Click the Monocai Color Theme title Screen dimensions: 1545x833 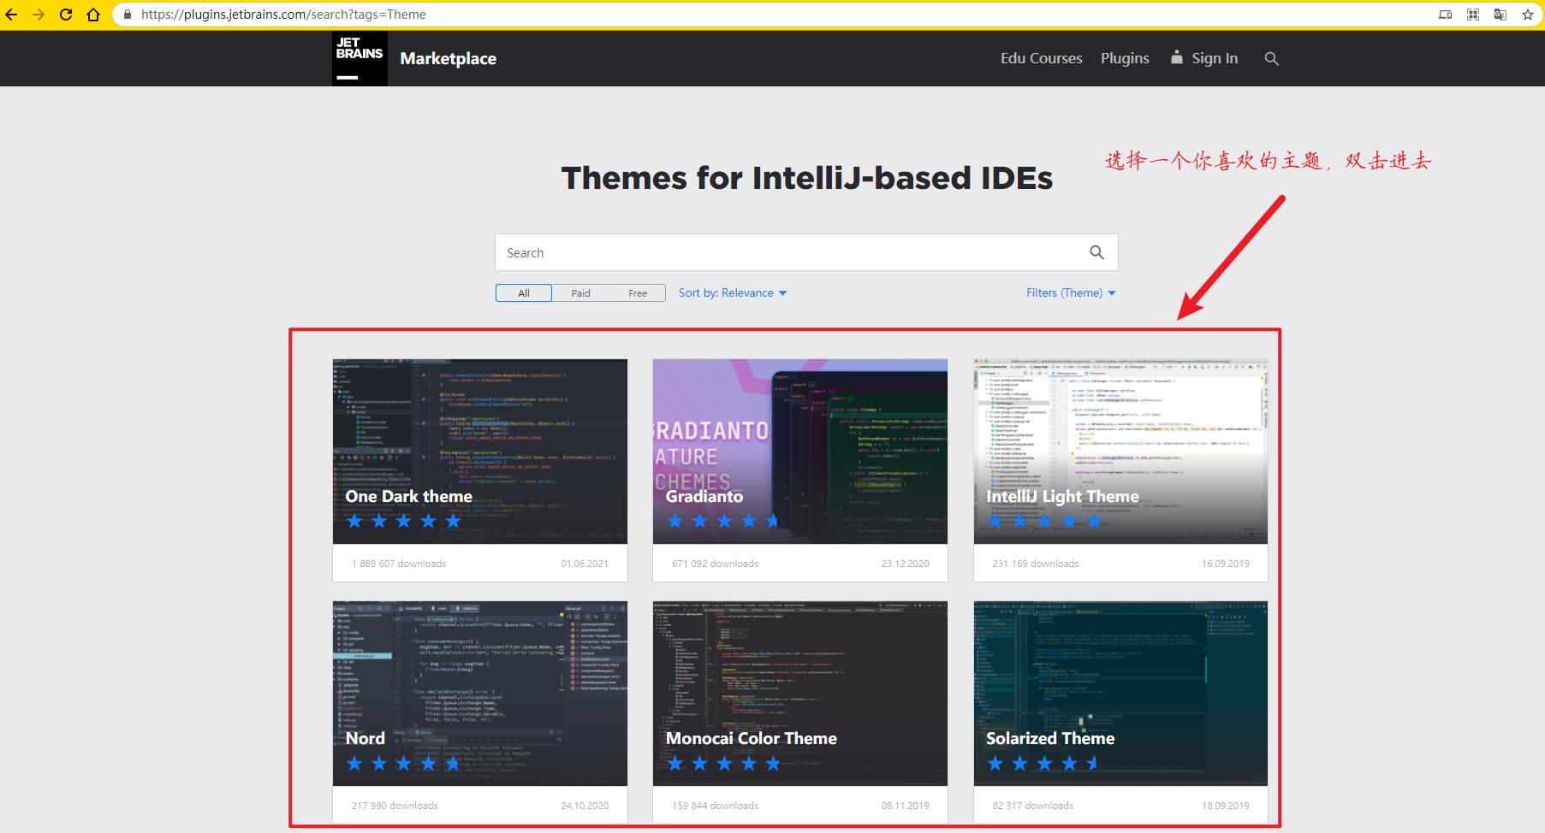pos(752,738)
